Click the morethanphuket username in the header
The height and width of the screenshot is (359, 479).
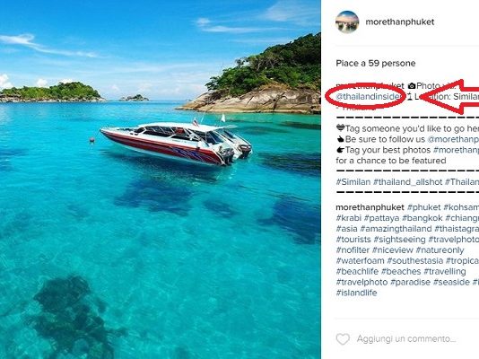click(x=400, y=22)
